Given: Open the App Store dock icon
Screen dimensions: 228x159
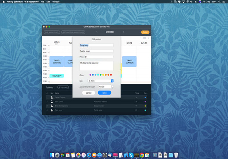Looking at the screenshot, I should pos(99,155).
